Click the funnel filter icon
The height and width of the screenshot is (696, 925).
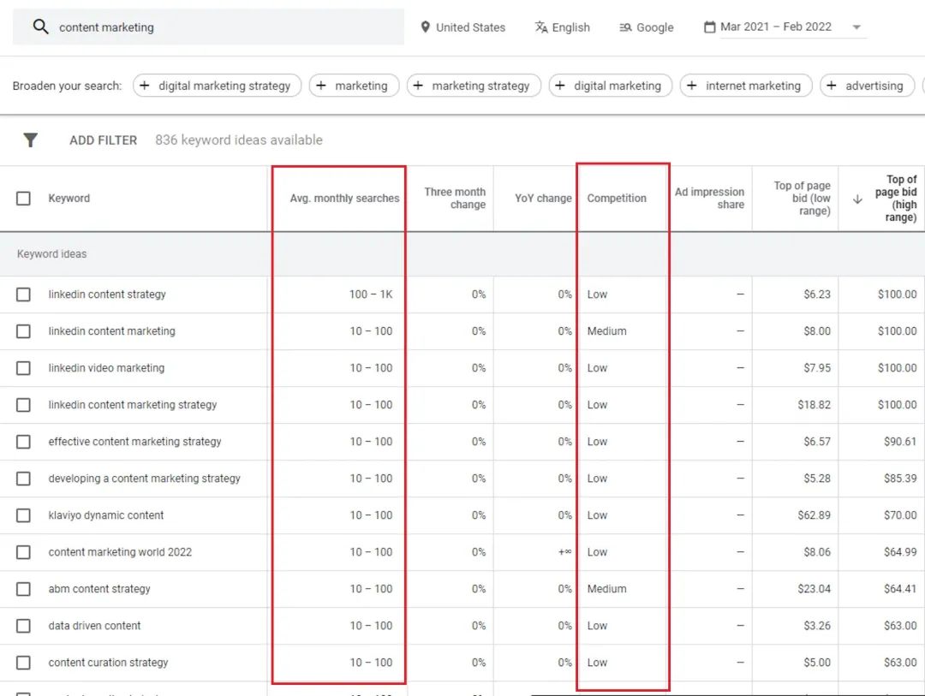pyautogui.click(x=30, y=140)
